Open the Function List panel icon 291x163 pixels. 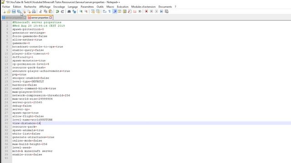tap(130, 11)
